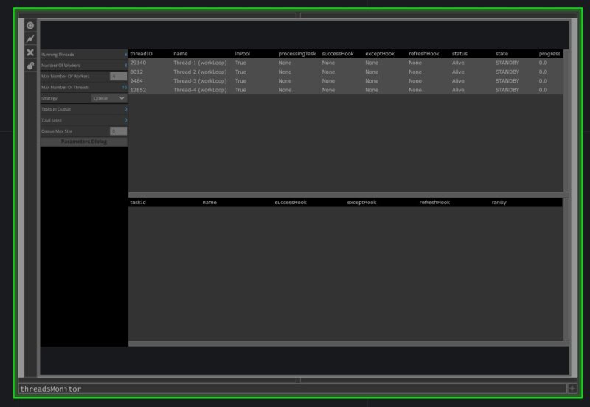Click refreshHook header in threads table
590x407 pixels.
pyautogui.click(x=423, y=53)
